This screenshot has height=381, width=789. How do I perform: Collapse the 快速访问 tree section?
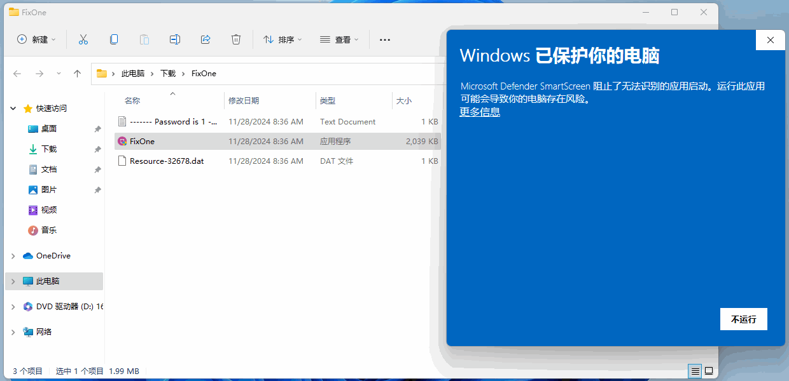tap(13, 109)
